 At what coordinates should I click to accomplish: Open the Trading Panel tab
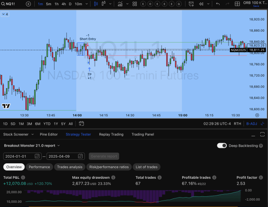point(143,135)
